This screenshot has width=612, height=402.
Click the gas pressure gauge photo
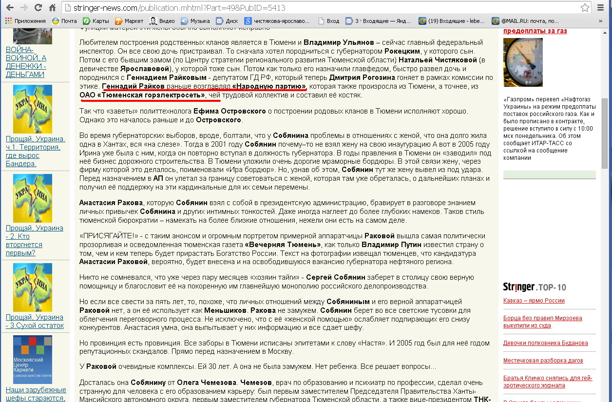[523, 62]
